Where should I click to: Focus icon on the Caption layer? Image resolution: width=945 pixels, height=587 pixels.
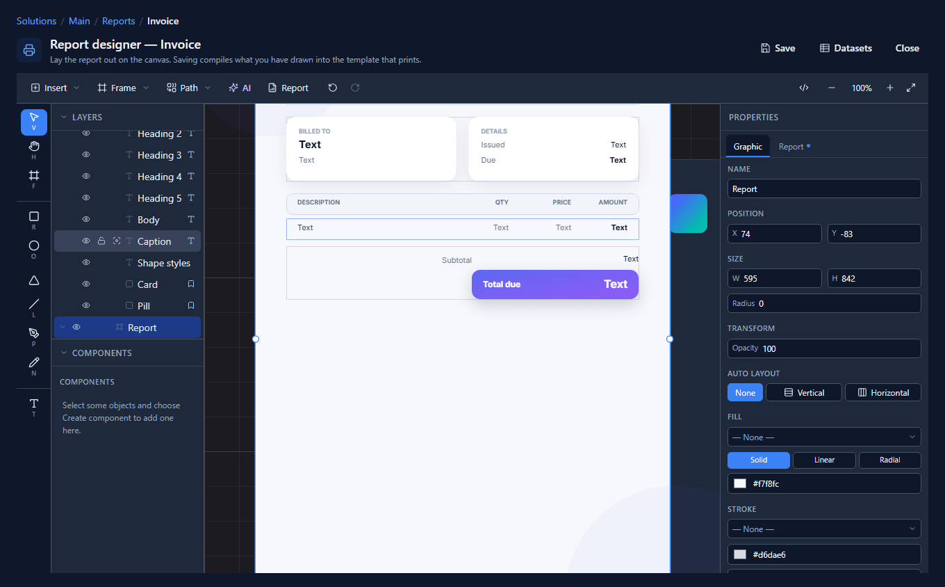coord(116,241)
